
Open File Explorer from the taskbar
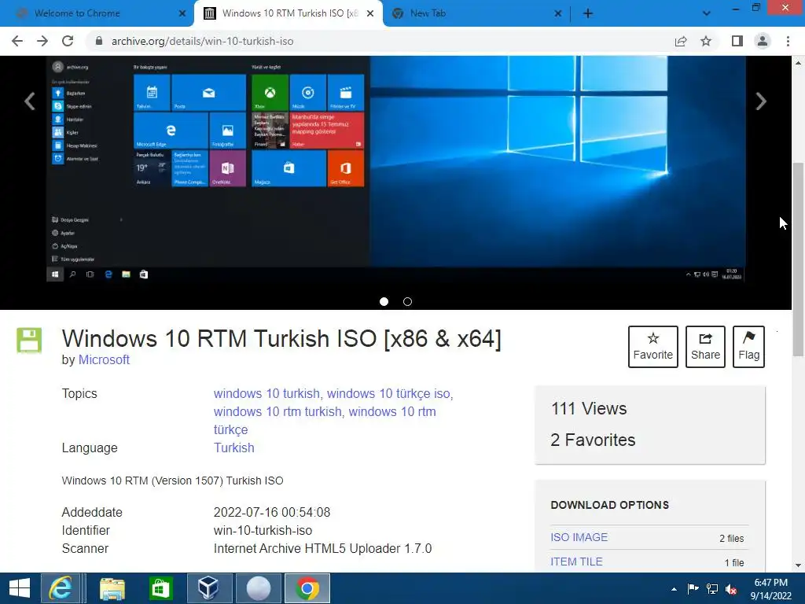pyautogui.click(x=112, y=588)
